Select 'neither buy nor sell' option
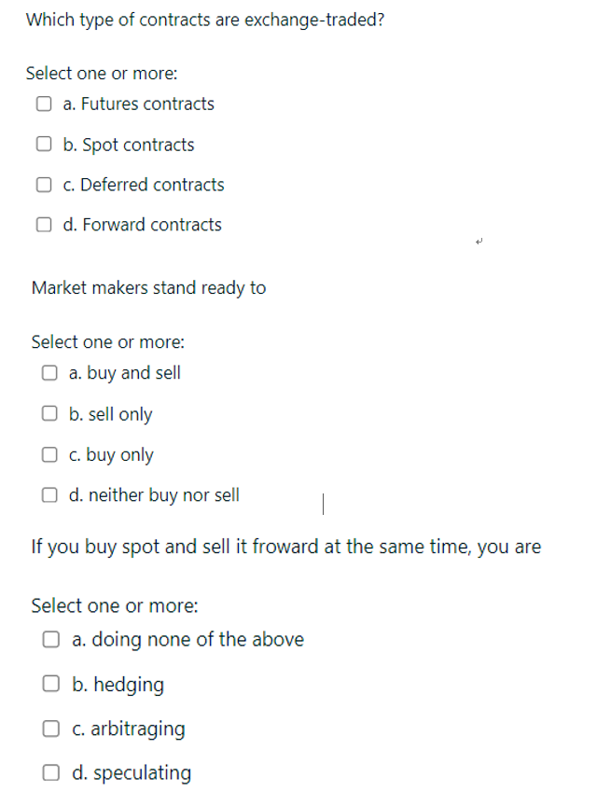 point(49,494)
